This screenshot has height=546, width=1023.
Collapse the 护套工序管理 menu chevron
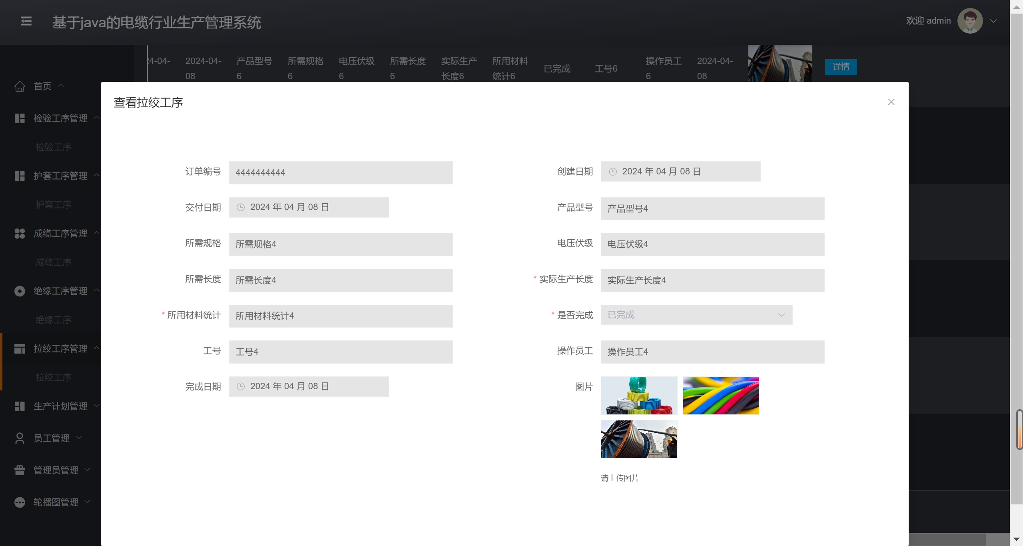click(x=96, y=175)
